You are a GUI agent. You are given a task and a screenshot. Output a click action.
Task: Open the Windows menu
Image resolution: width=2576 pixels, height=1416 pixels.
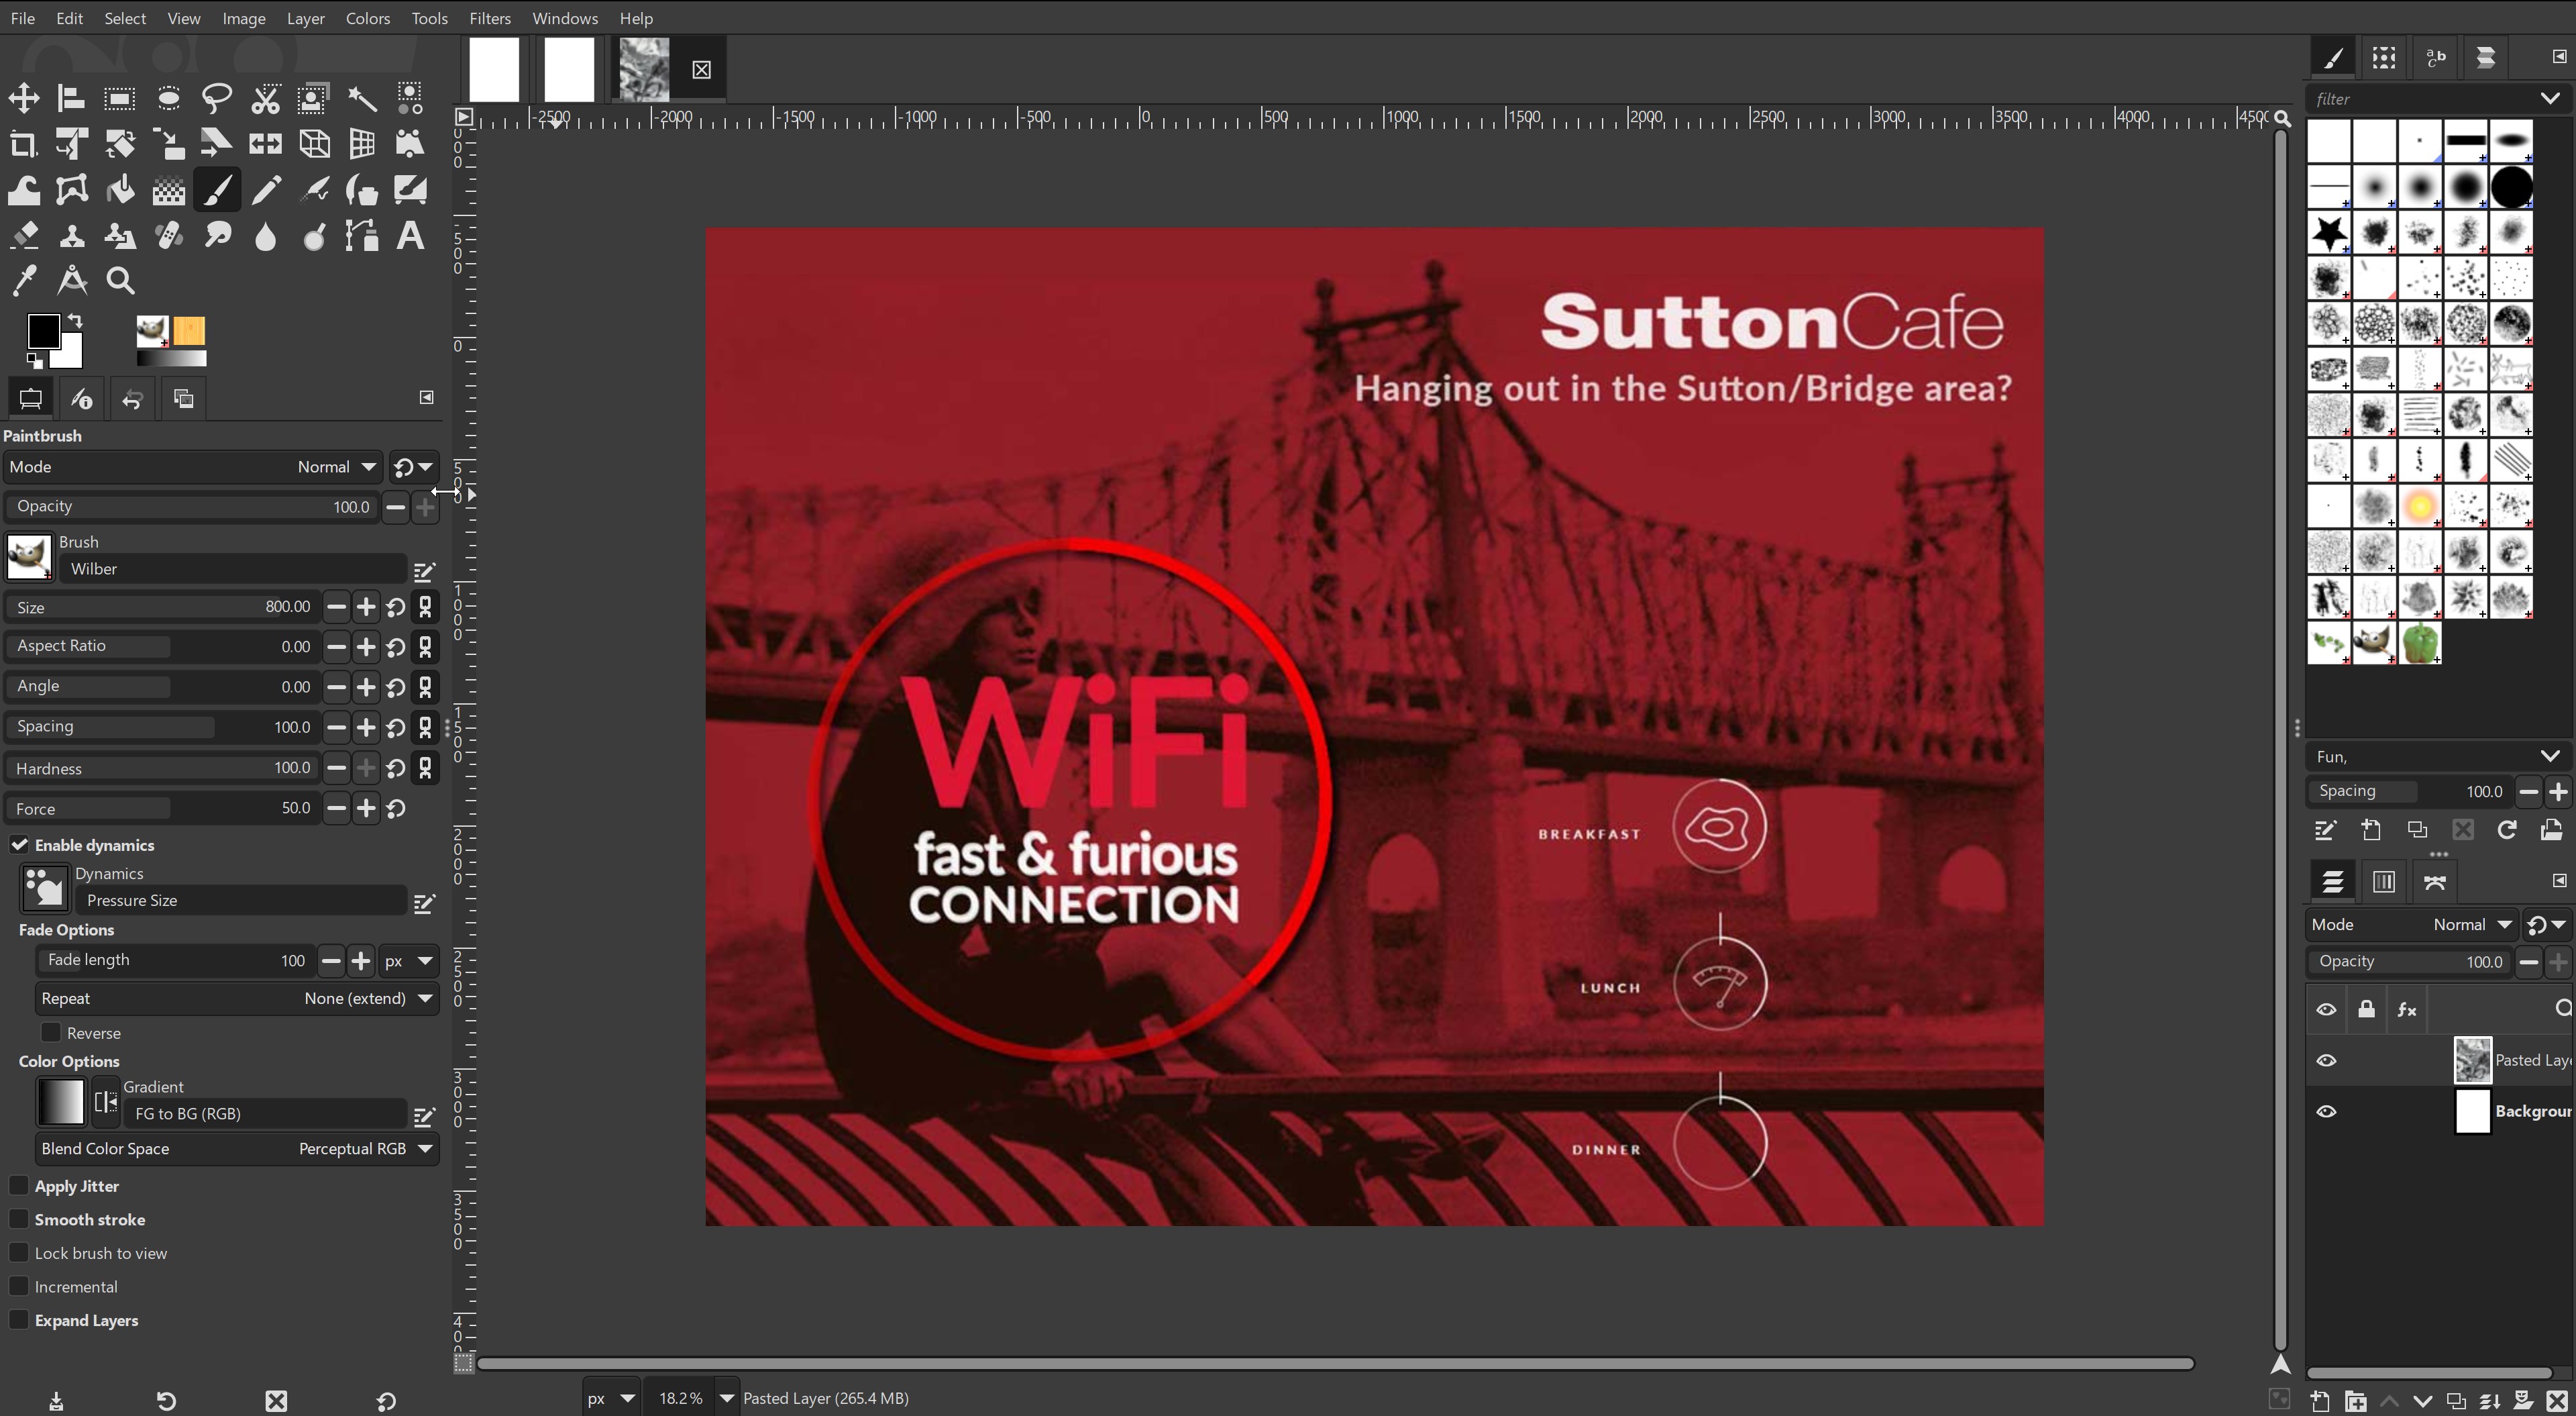pos(564,18)
